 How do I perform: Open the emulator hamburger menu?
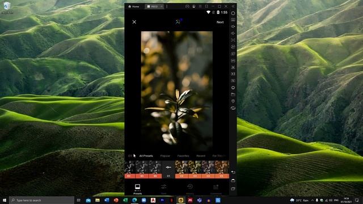click(x=200, y=6)
